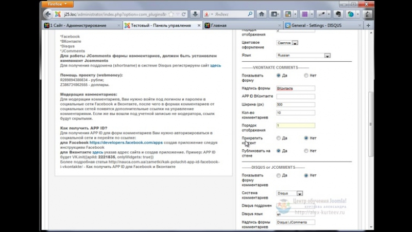Focus the 'Disqus язык' field with en
This screenshot has height=232, width=412.
296,214
